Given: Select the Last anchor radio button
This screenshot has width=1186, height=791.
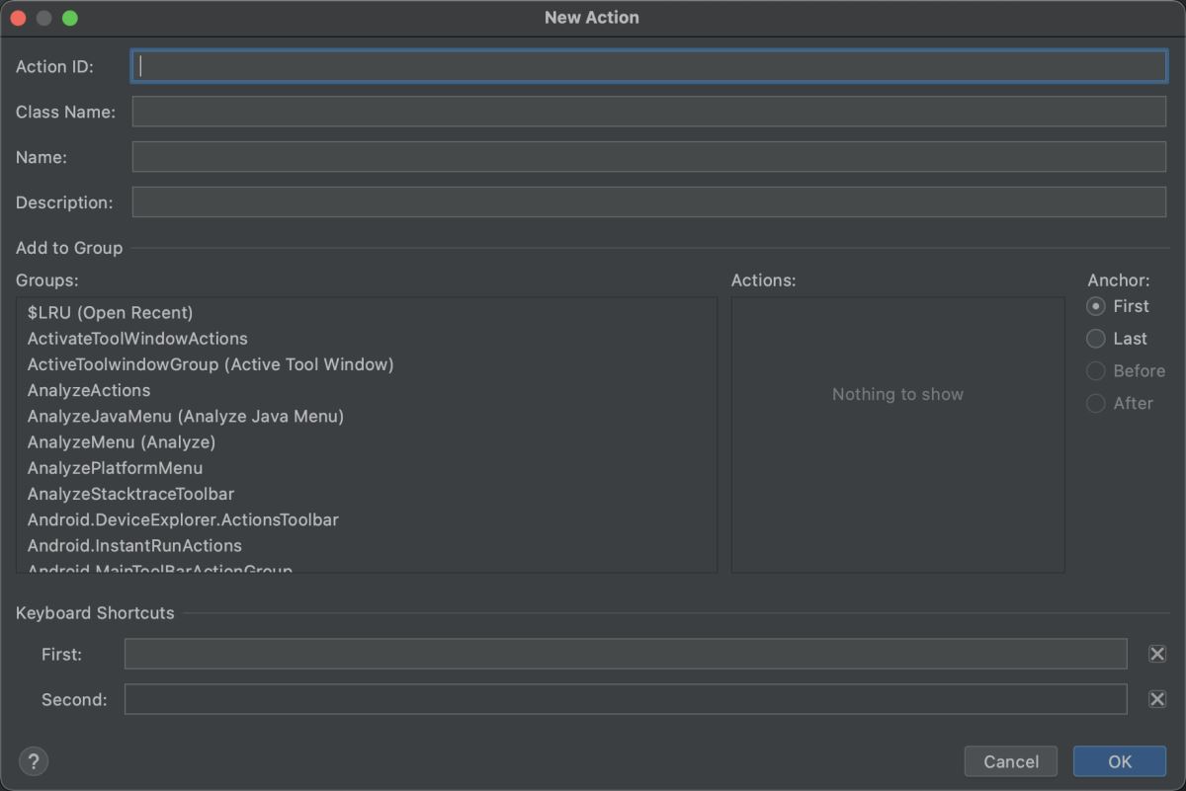Looking at the screenshot, I should tap(1096, 339).
